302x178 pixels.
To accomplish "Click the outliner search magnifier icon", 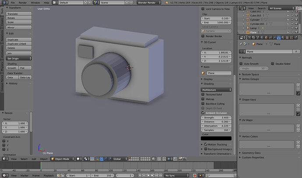I will click(x=298, y=8).
